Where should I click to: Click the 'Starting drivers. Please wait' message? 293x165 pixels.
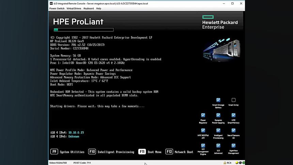tap(97, 106)
